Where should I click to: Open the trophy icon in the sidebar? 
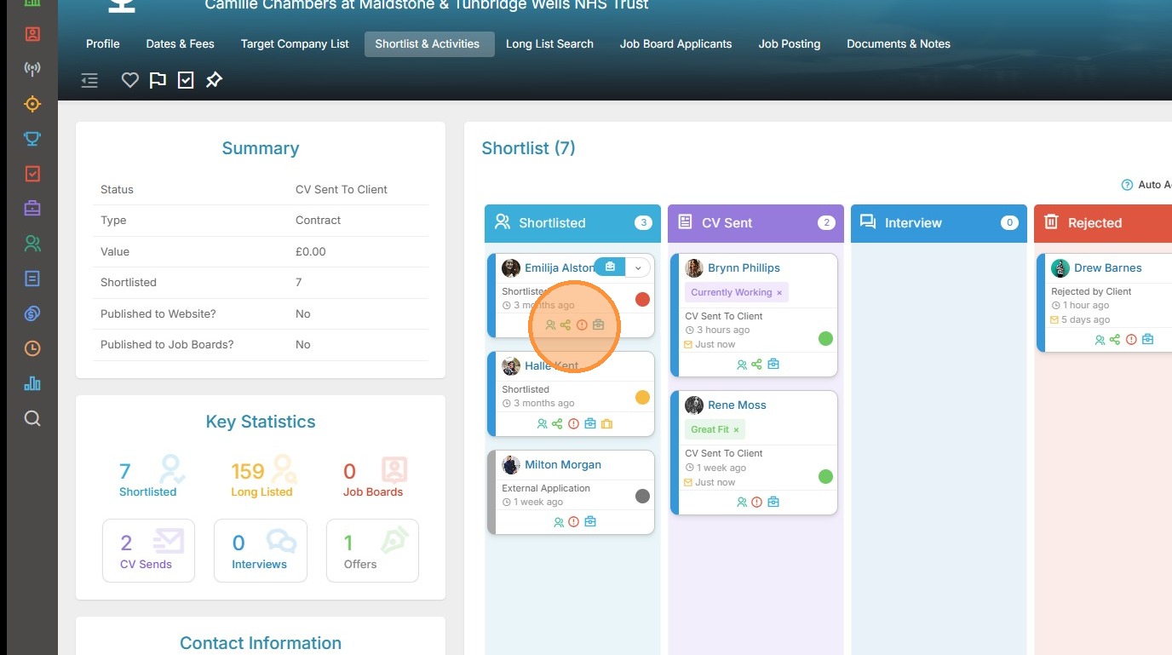coord(32,139)
